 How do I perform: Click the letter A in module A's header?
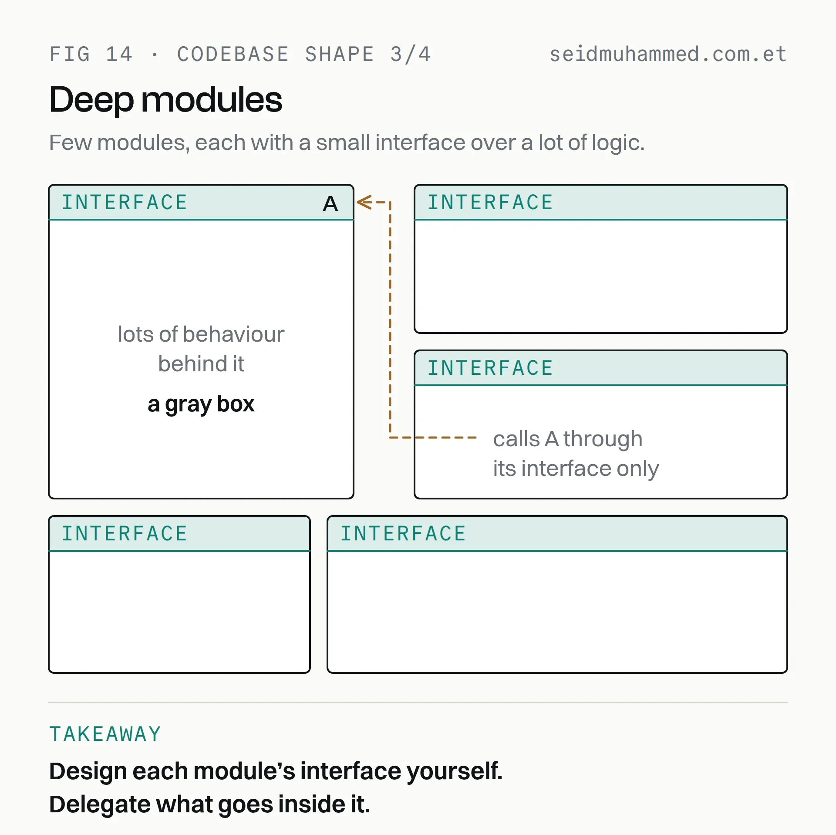click(x=330, y=204)
